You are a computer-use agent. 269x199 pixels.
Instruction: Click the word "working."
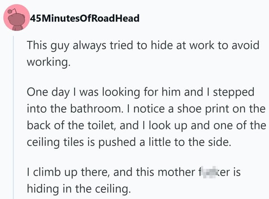coord(49,62)
